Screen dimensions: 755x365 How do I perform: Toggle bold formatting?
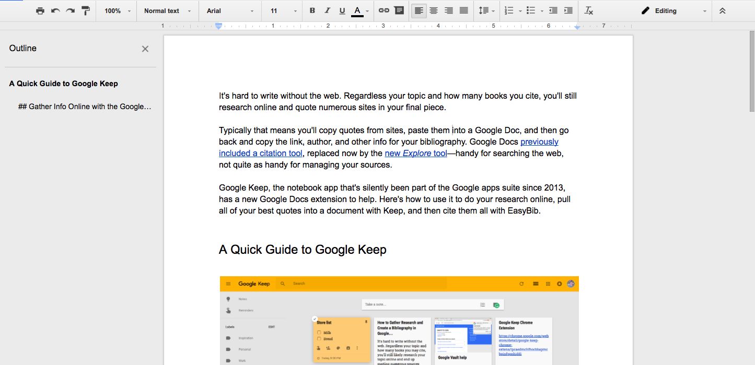click(x=312, y=10)
